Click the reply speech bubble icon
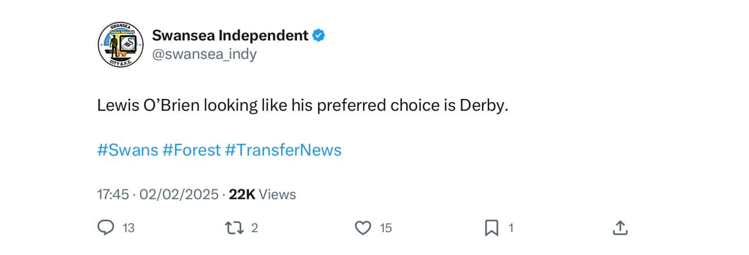The image size is (749, 255). [x=106, y=227]
